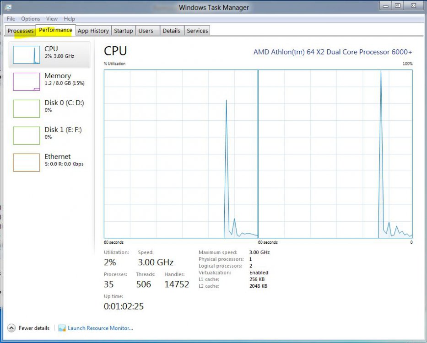
Task: Launch Resource Monitor link
Action: pyautogui.click(x=100, y=328)
